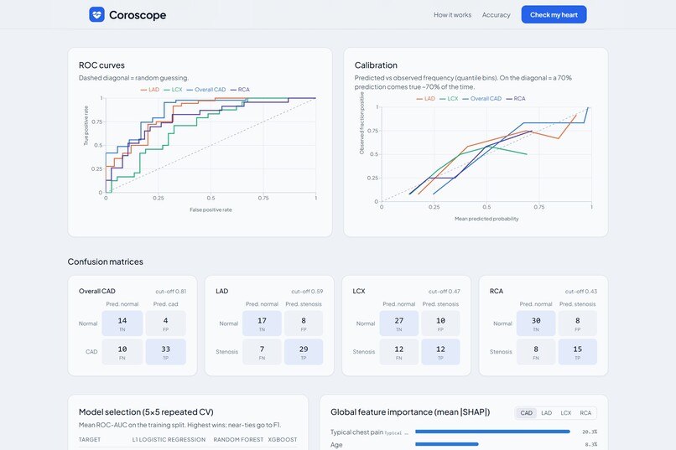Click the L1 LOGISTIC REGRESSION column header
This screenshot has width=676, height=450.
tap(169, 440)
